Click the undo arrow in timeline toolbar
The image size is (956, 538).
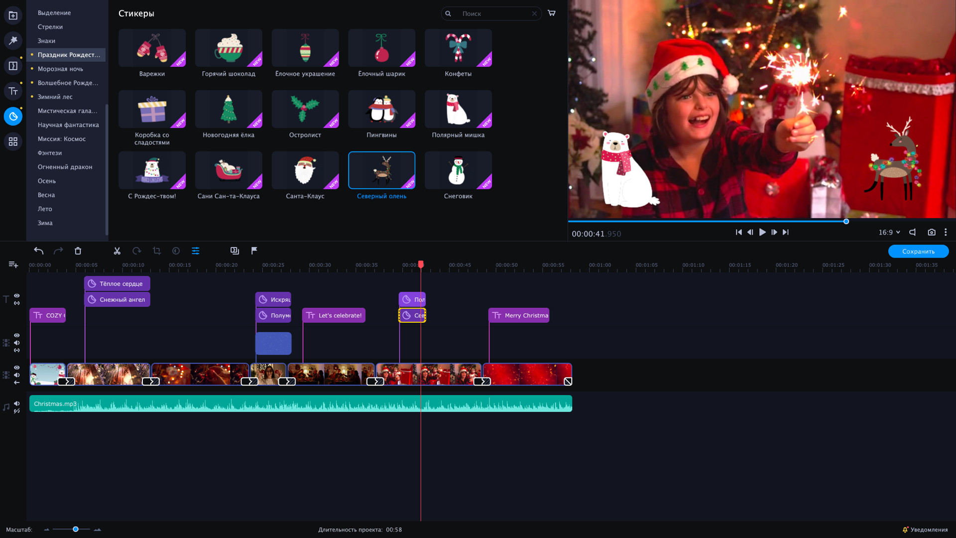[39, 251]
